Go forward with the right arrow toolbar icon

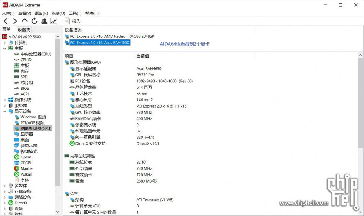15,21
